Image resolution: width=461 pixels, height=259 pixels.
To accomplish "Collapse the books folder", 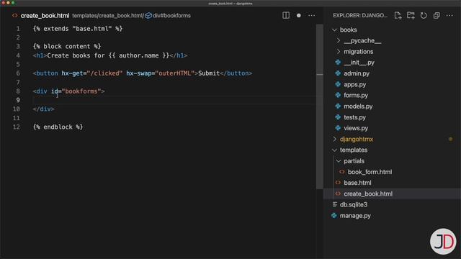I will [334, 29].
